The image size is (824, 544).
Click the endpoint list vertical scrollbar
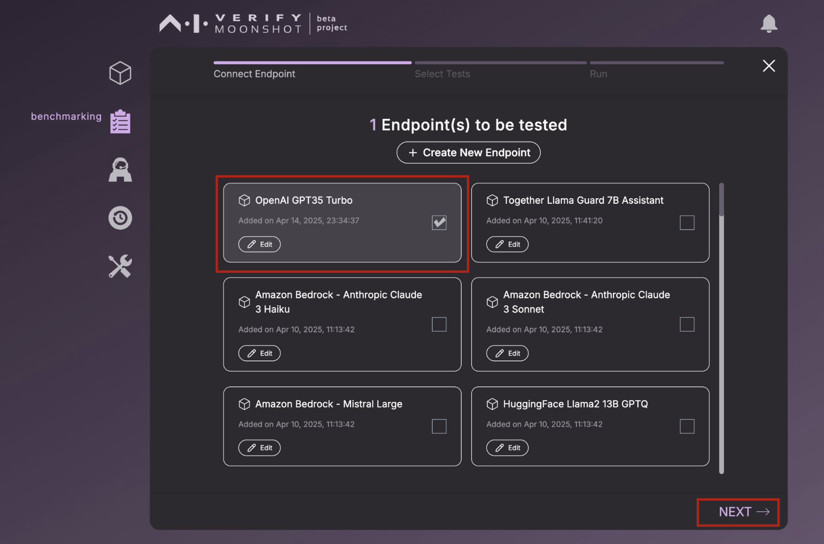point(721,328)
